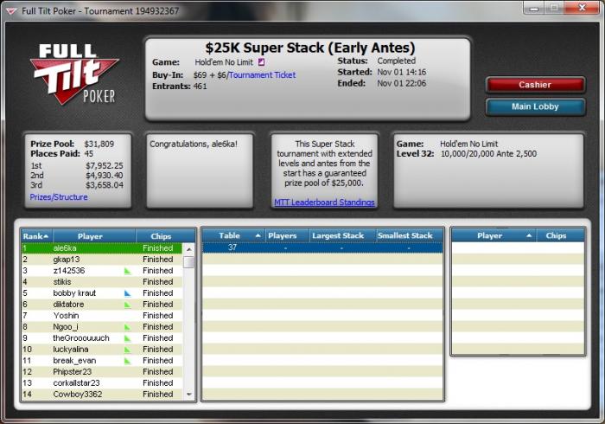Close the tournament window
This screenshot has height=424, width=605.
[582, 8]
